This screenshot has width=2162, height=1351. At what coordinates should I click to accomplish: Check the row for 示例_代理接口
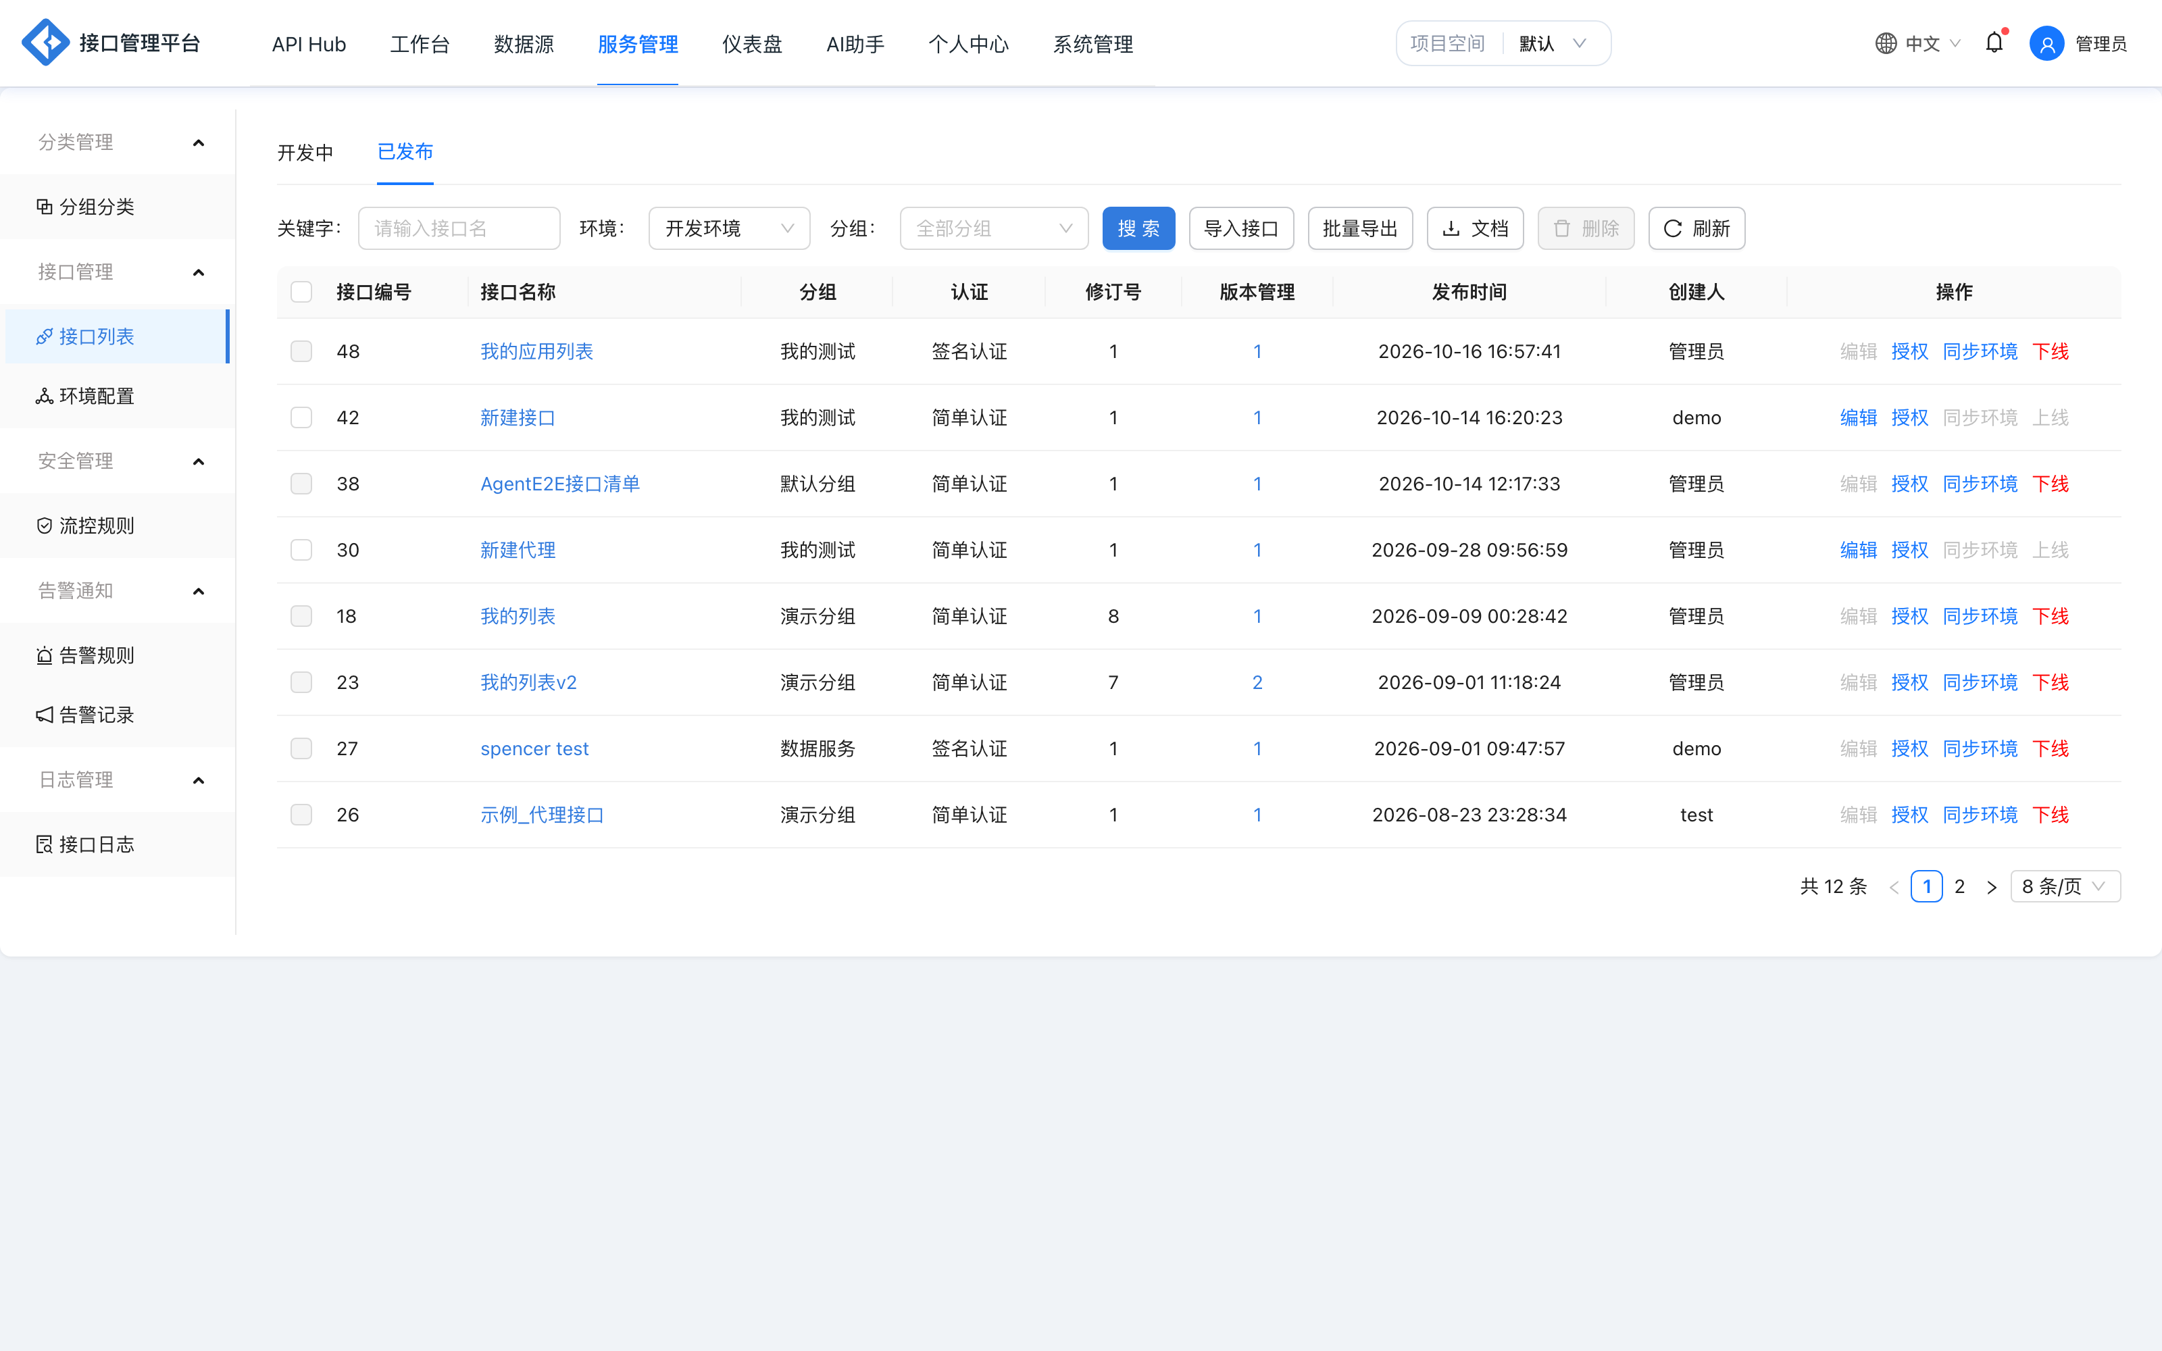(301, 814)
